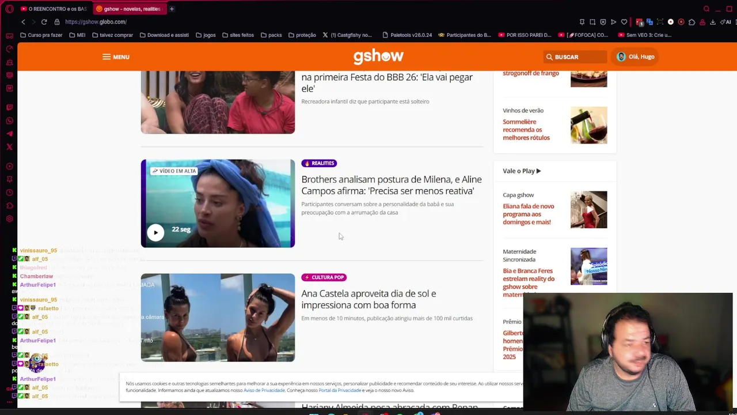Open the wine glass thumbnail

pyautogui.click(x=588, y=125)
